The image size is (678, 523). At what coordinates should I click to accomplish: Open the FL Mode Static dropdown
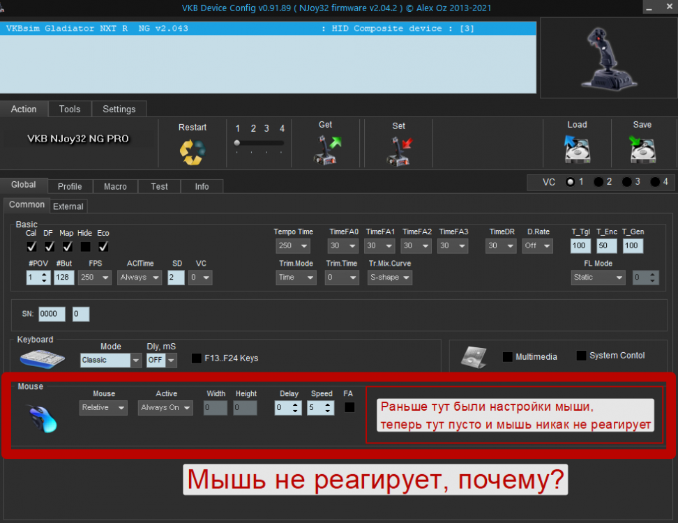point(598,278)
